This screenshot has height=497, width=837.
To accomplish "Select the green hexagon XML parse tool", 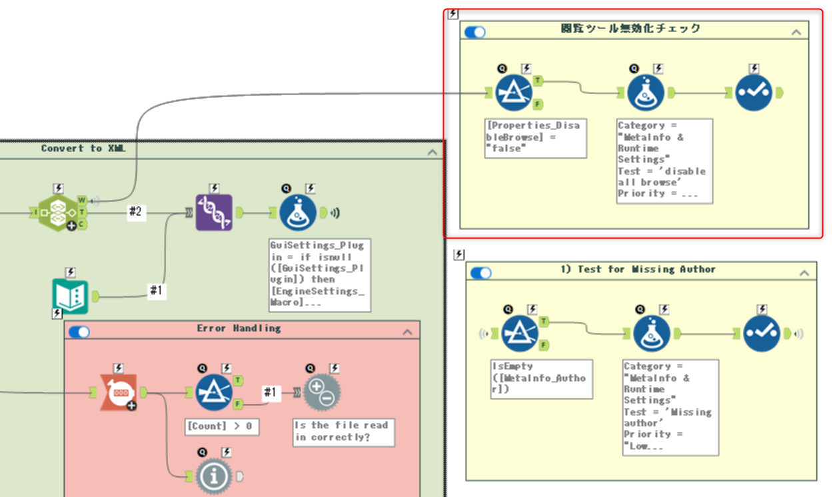I will pos(57,213).
